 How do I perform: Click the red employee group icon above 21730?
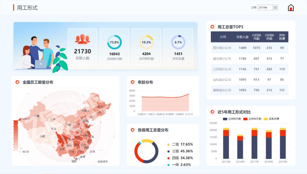point(82,39)
